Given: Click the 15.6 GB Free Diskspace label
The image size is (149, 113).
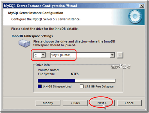Looking at the screenshot, I should tap(99, 86).
